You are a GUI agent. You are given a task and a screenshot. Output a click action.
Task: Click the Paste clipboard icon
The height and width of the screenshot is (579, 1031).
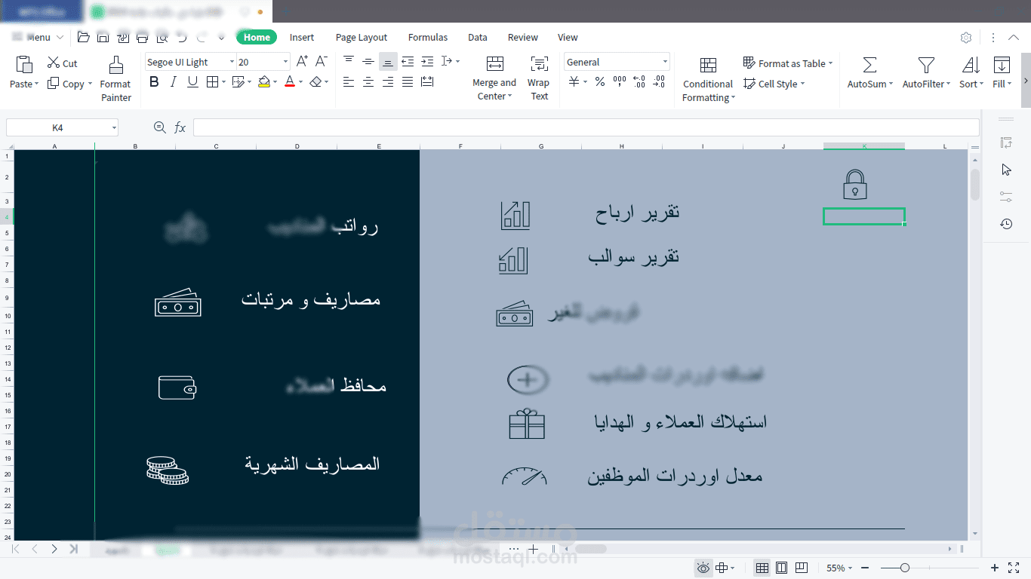pyautogui.click(x=24, y=65)
